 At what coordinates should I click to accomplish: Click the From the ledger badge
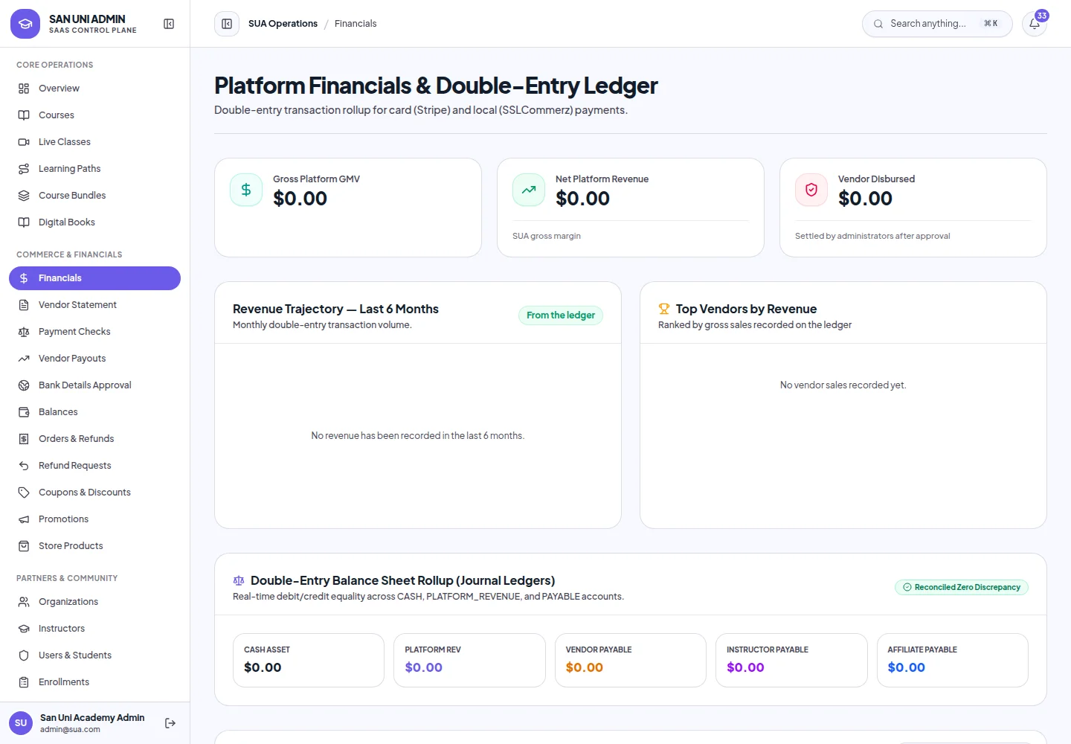pyautogui.click(x=561, y=315)
